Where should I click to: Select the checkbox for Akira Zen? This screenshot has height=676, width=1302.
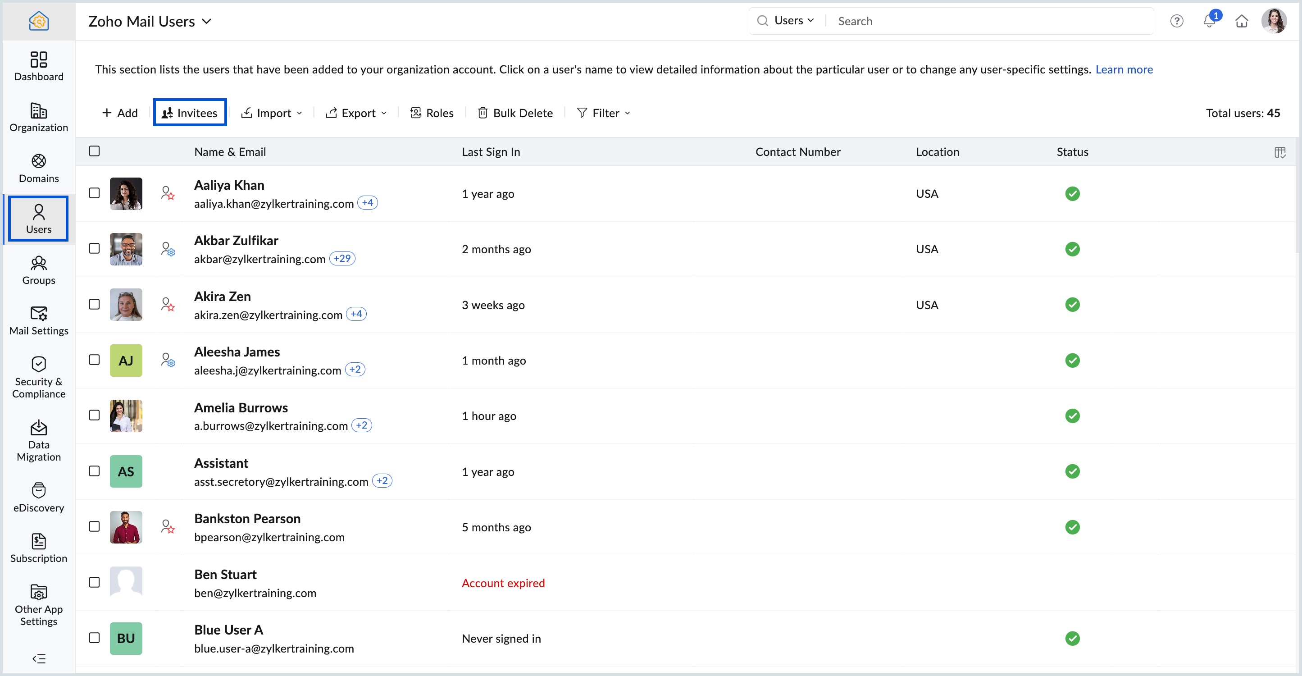coord(95,304)
